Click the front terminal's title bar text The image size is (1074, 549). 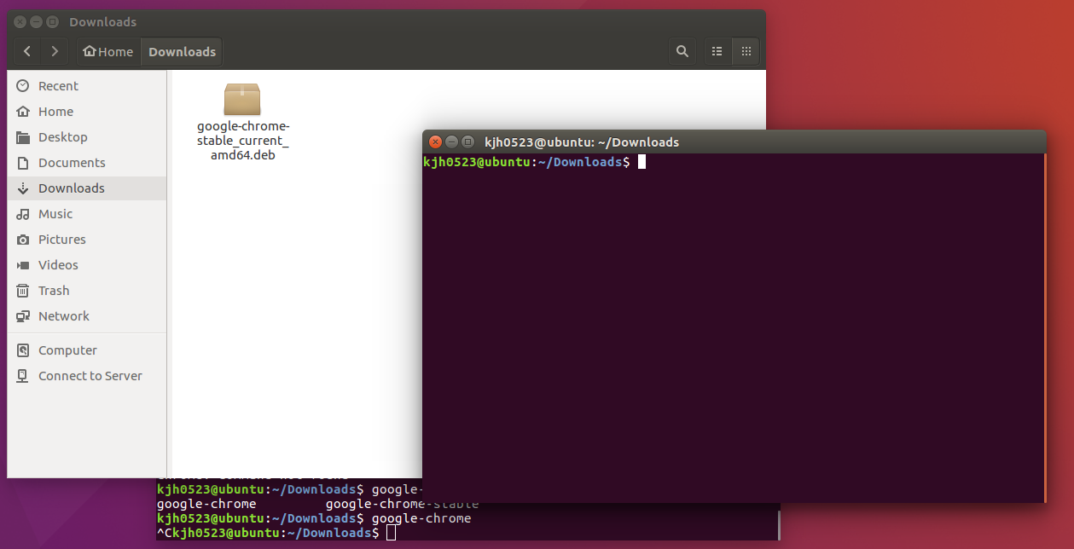click(x=582, y=142)
